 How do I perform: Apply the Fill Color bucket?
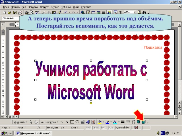(x=100, y=122)
